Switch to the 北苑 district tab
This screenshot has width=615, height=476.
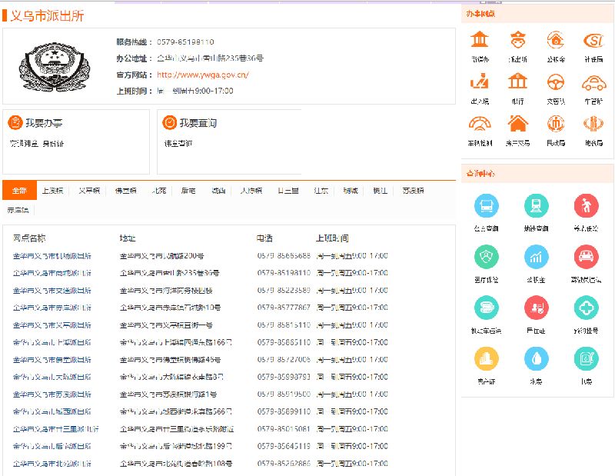click(x=158, y=190)
